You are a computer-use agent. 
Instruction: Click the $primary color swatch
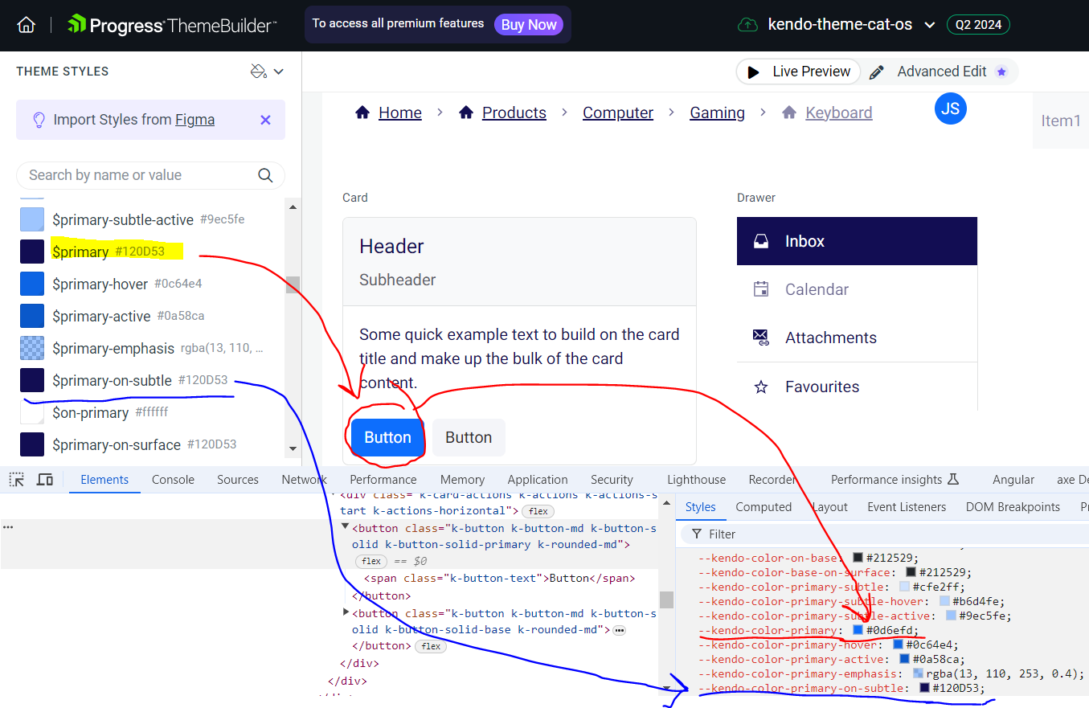coord(32,252)
